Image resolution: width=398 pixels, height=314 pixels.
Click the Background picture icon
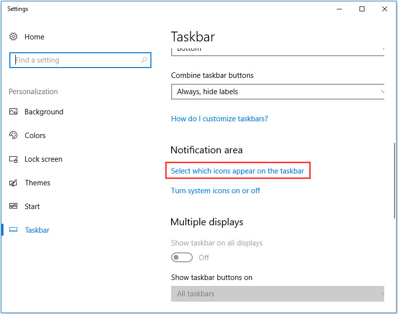13,111
